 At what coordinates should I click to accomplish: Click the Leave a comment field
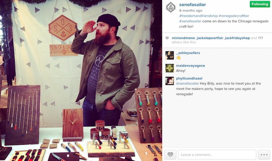tap(217, 155)
